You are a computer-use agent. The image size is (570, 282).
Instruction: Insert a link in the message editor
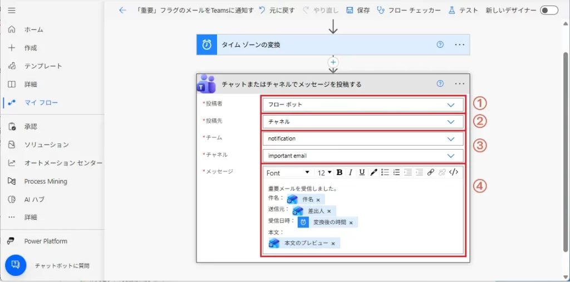point(430,172)
